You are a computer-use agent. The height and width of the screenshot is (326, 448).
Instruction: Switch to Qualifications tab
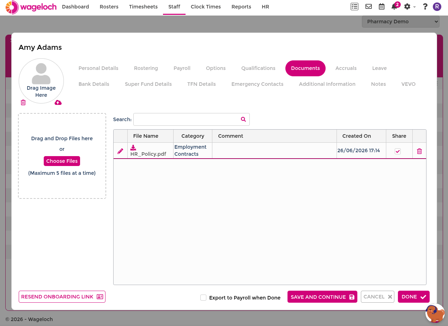tap(258, 68)
